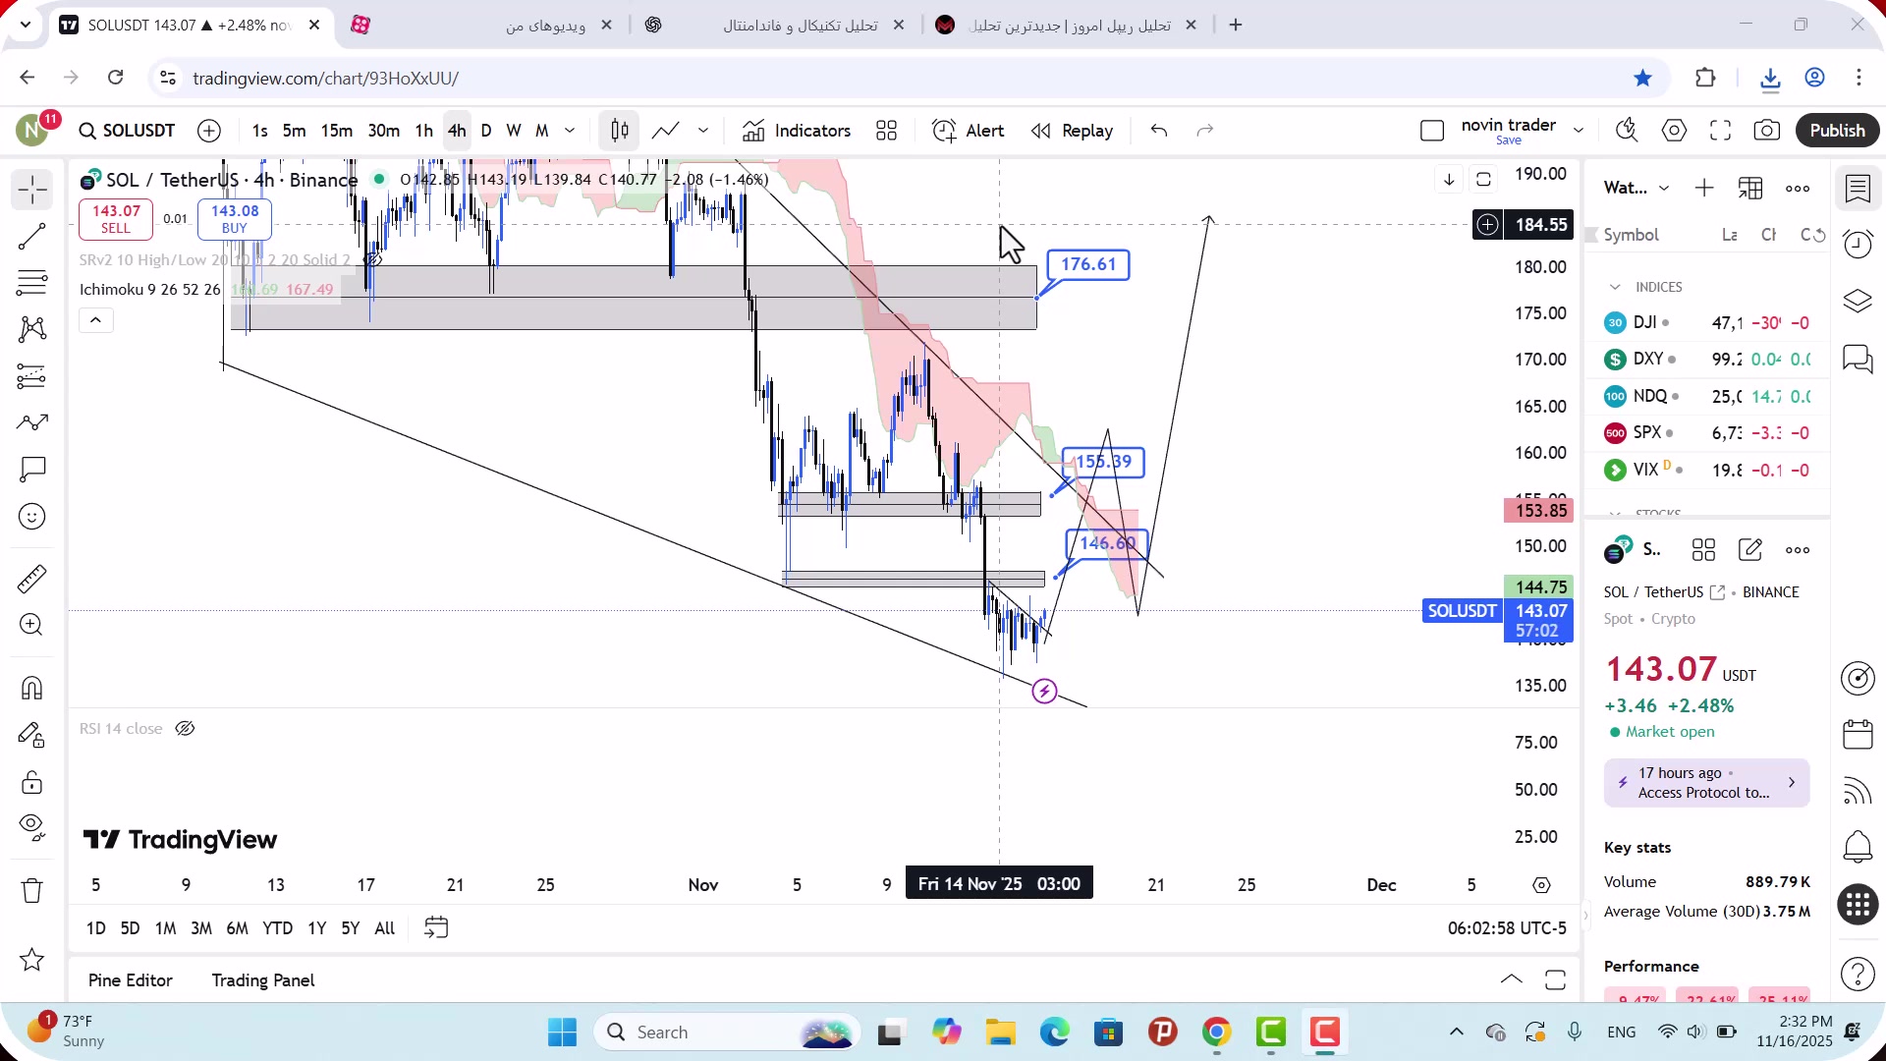Open the object tree layers icon

(x=1858, y=301)
